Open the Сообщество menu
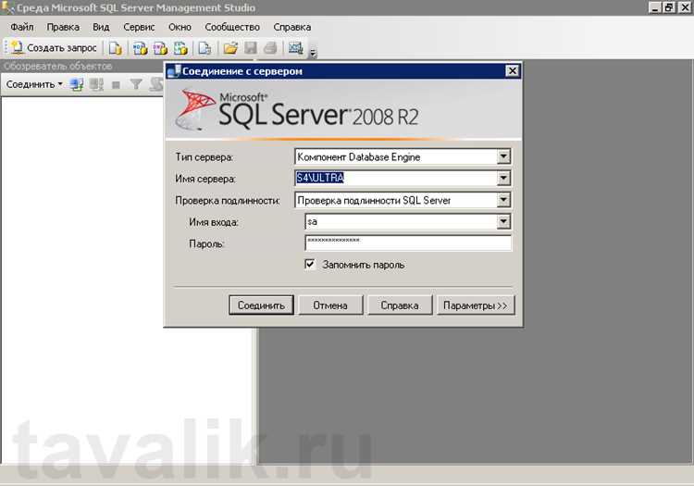 [x=232, y=27]
